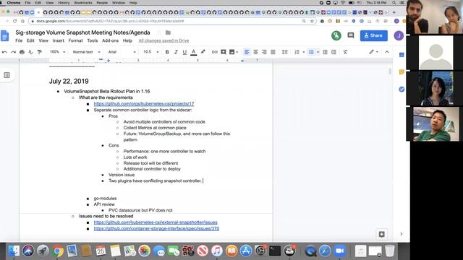This screenshot has width=463, height=260.
Task: Open the editing mode pencil dropdown
Action: [x=373, y=52]
